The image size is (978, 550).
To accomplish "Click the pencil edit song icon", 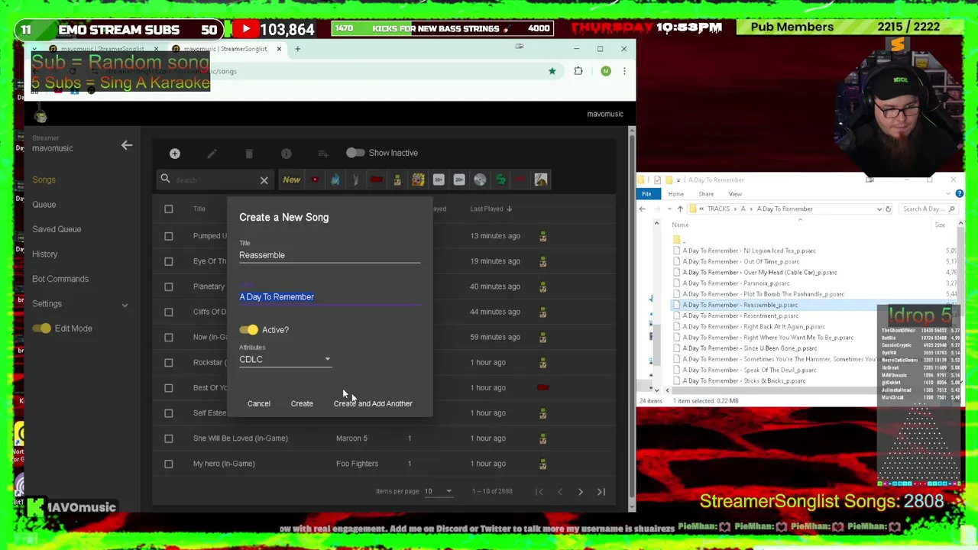I will tap(212, 154).
